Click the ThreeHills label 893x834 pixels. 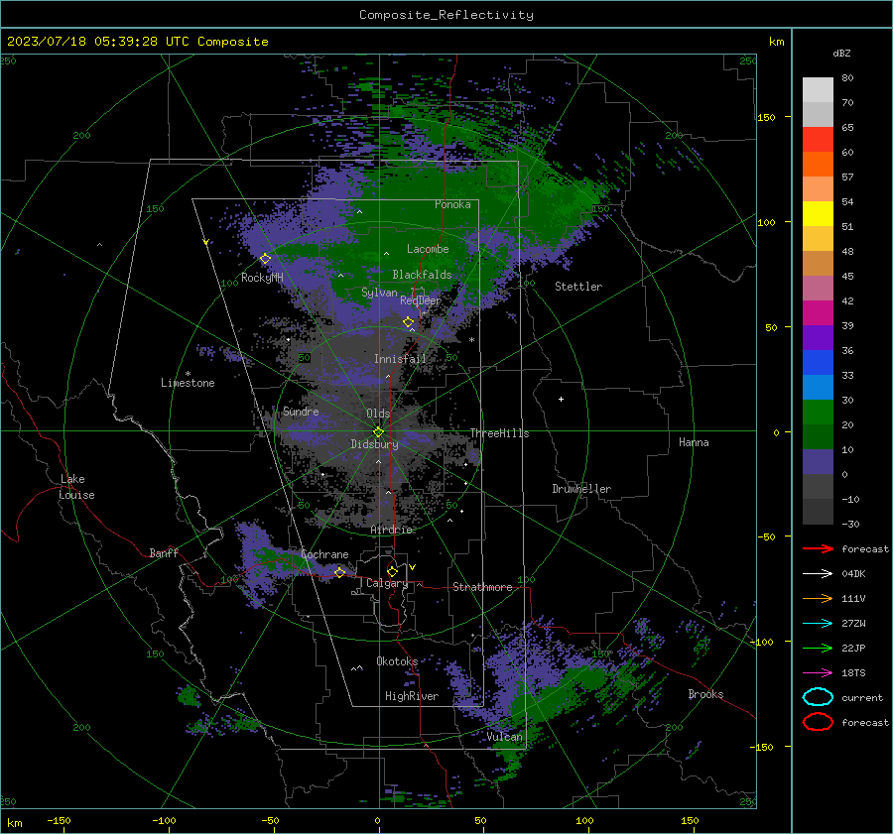(x=499, y=433)
